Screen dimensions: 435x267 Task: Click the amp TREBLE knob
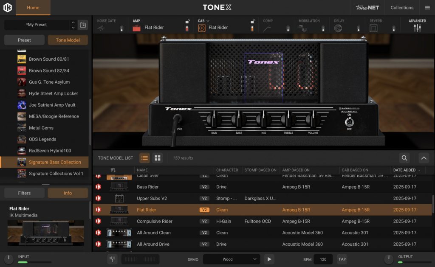tap(288, 120)
